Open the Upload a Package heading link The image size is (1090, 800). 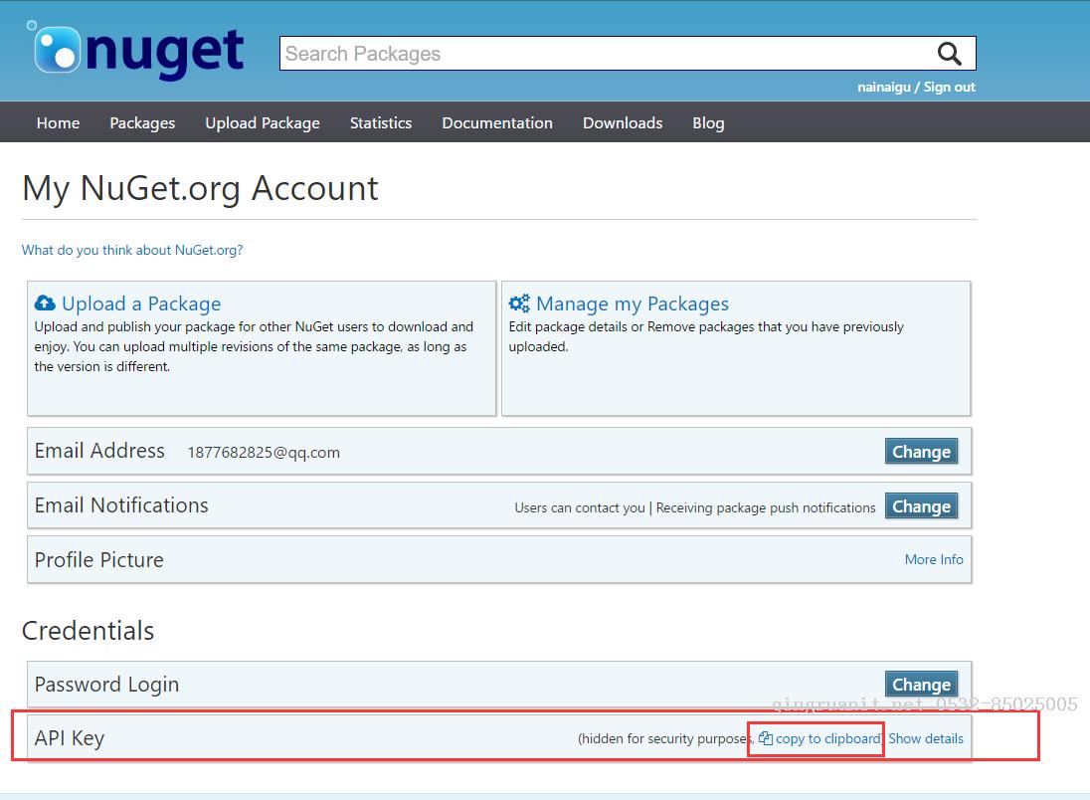141,303
